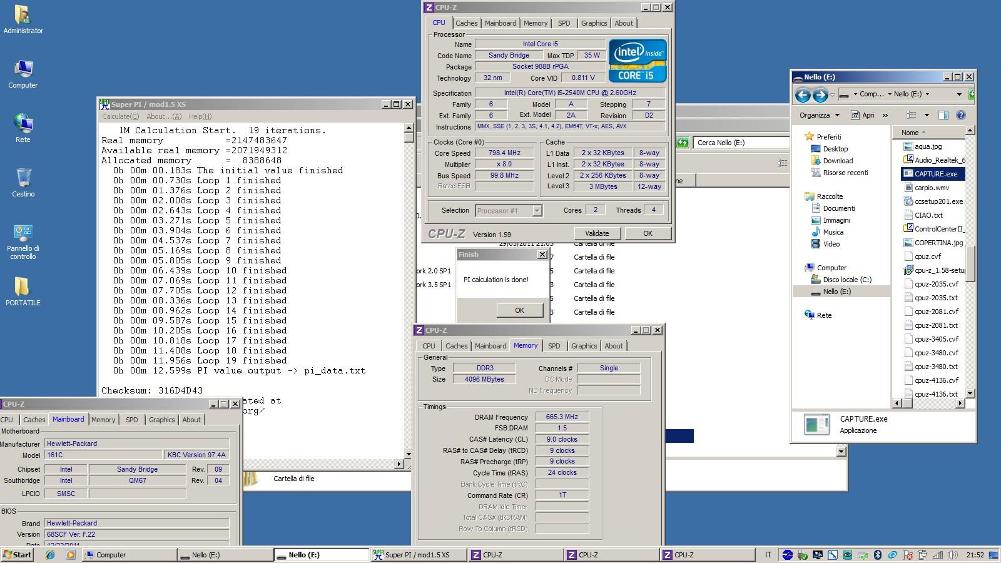Click the Forward arrow in Nello (E:) explorer
1001x563 pixels.
[820, 95]
